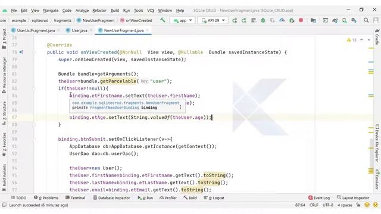
Task: Click the onViewCreated breadcrumb
Action: (x=136, y=20)
